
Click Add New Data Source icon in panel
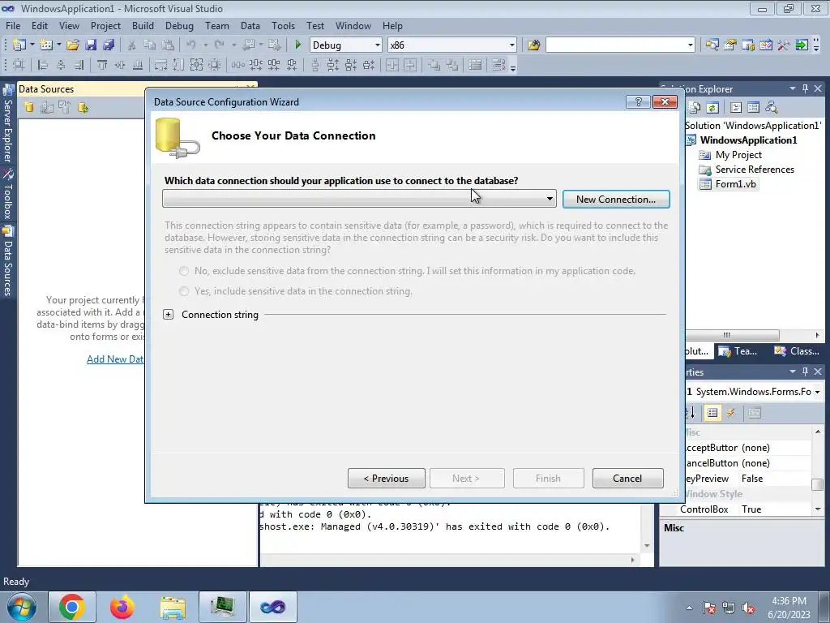28,108
